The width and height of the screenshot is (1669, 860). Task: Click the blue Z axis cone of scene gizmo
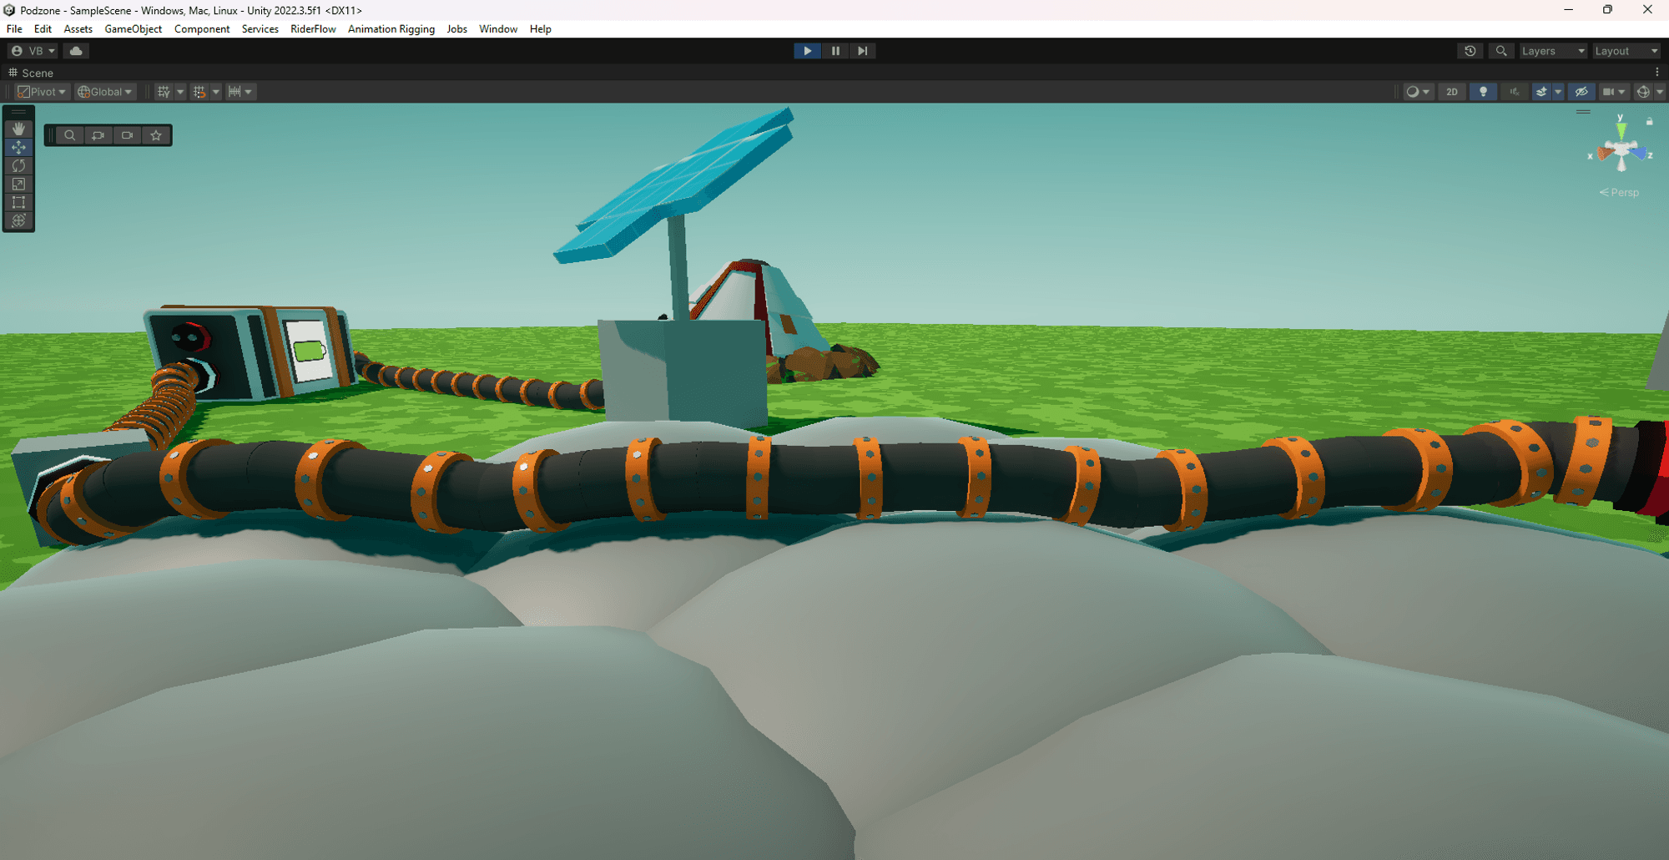point(1639,154)
